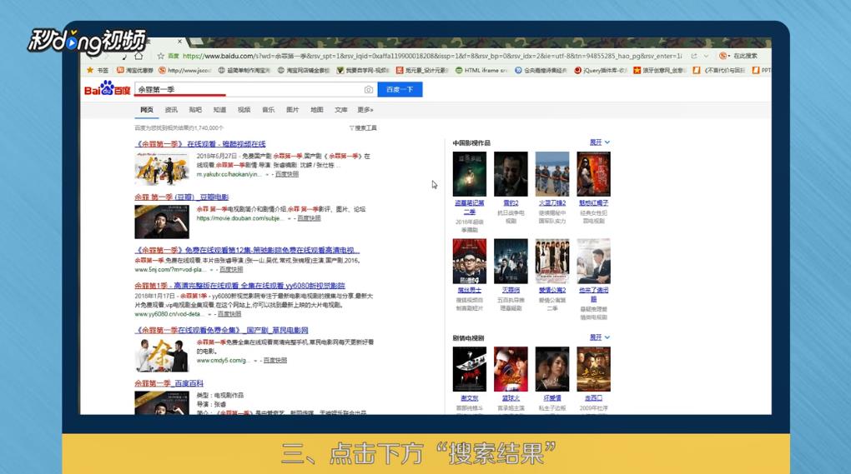Click the 坏爱情 poster

pos(552,369)
